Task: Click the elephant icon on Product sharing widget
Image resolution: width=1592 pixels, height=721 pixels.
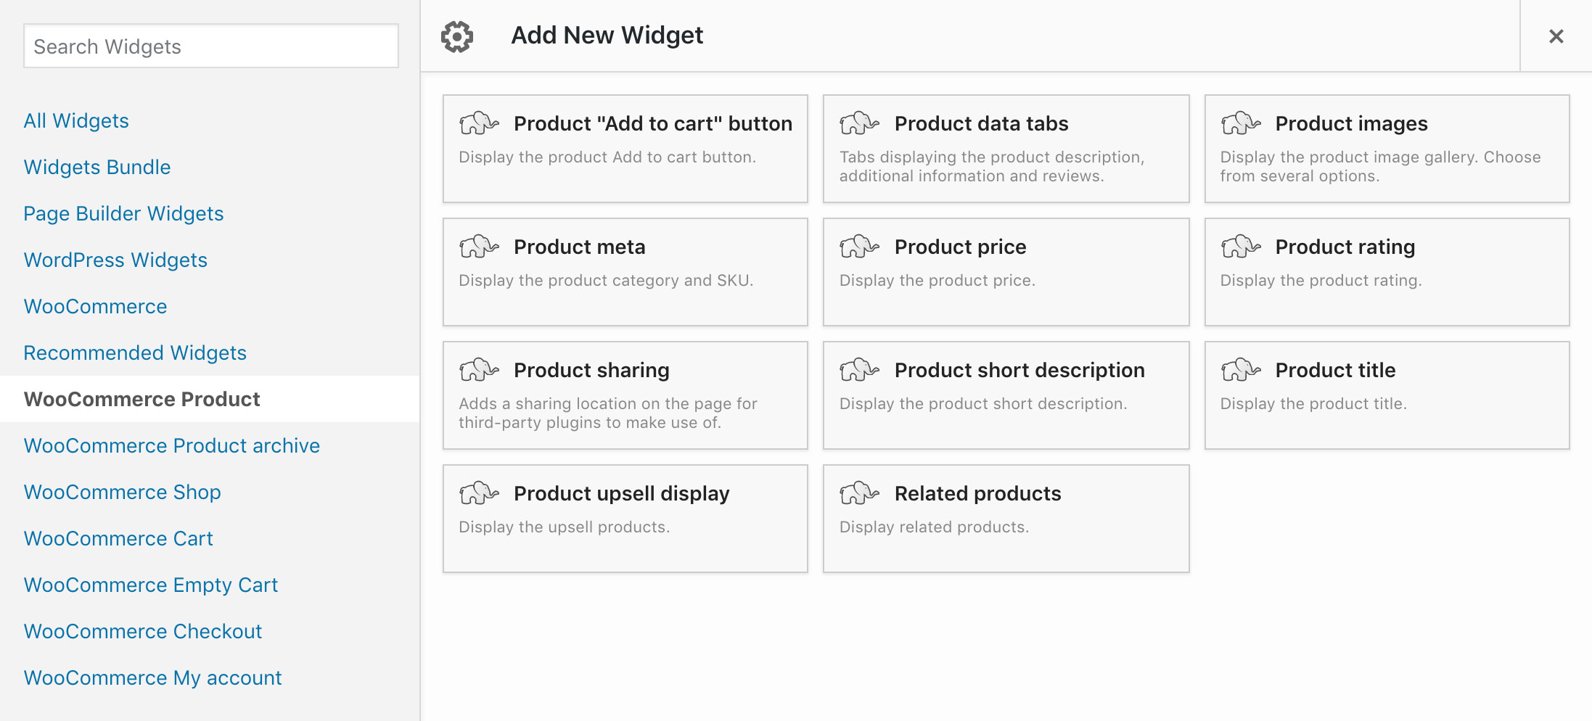Action: (x=479, y=370)
